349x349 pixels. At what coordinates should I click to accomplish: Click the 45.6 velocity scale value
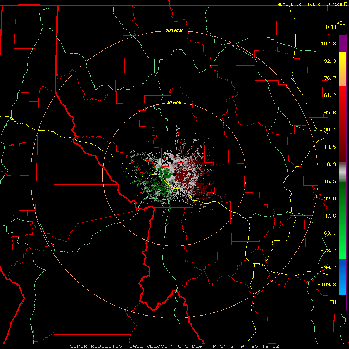(x=330, y=112)
